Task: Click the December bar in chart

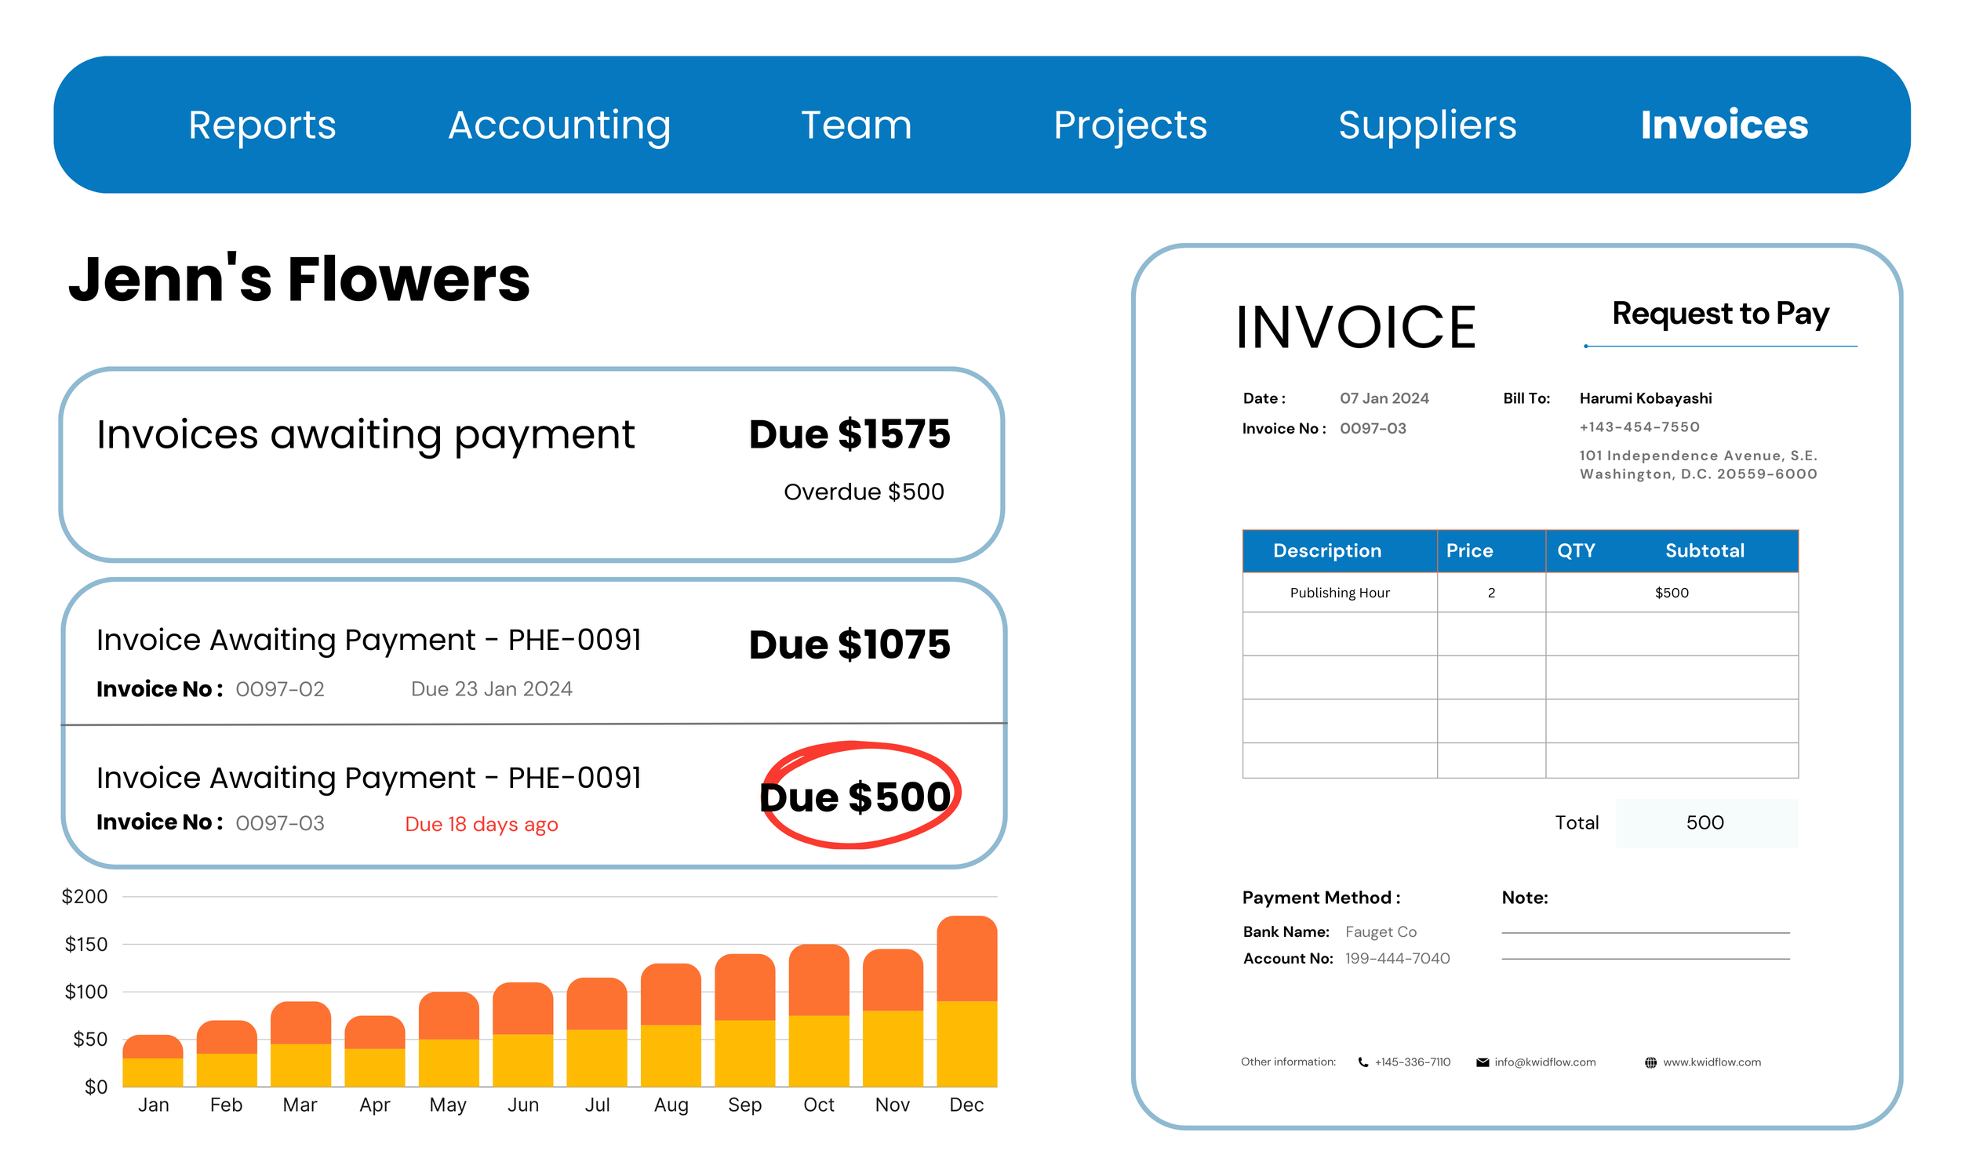Action: 966,1003
